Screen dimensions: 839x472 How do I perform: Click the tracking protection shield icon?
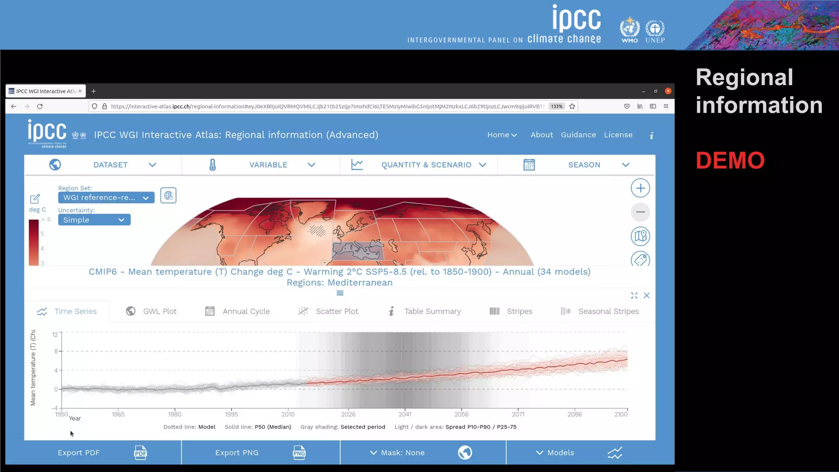pyautogui.click(x=94, y=107)
